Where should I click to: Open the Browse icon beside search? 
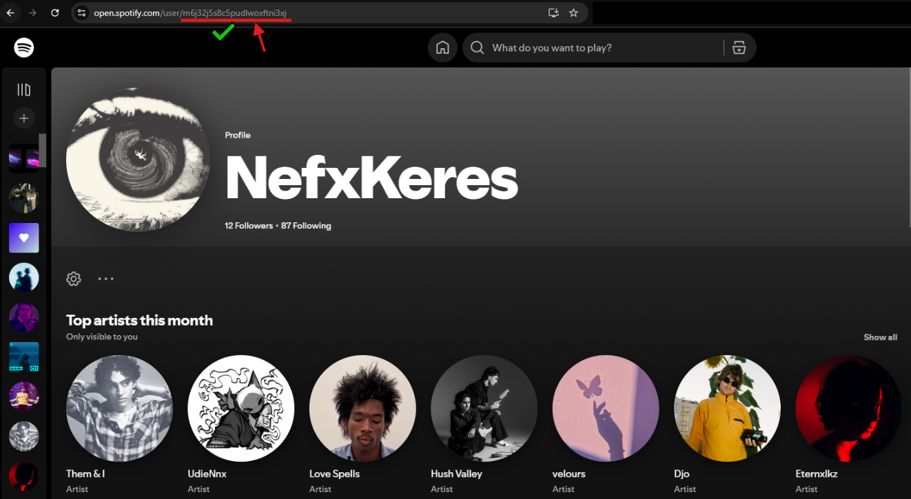(739, 47)
